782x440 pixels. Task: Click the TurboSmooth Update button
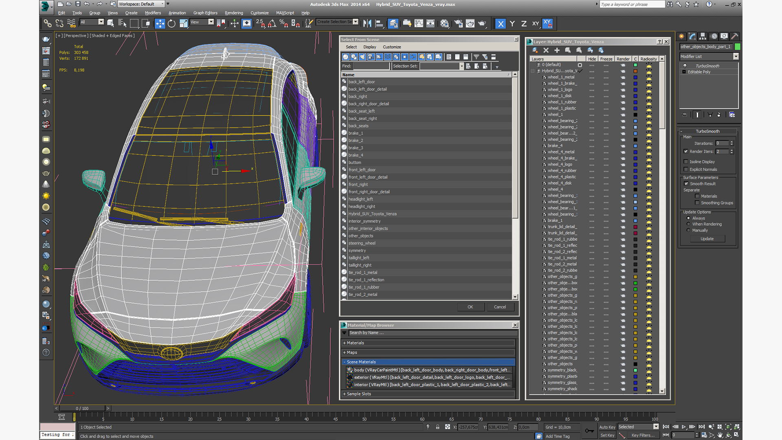(x=707, y=239)
